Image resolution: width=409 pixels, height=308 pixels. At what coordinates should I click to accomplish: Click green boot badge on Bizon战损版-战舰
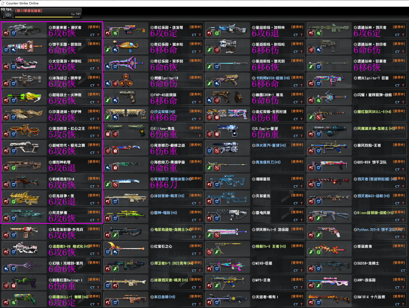point(318,218)
